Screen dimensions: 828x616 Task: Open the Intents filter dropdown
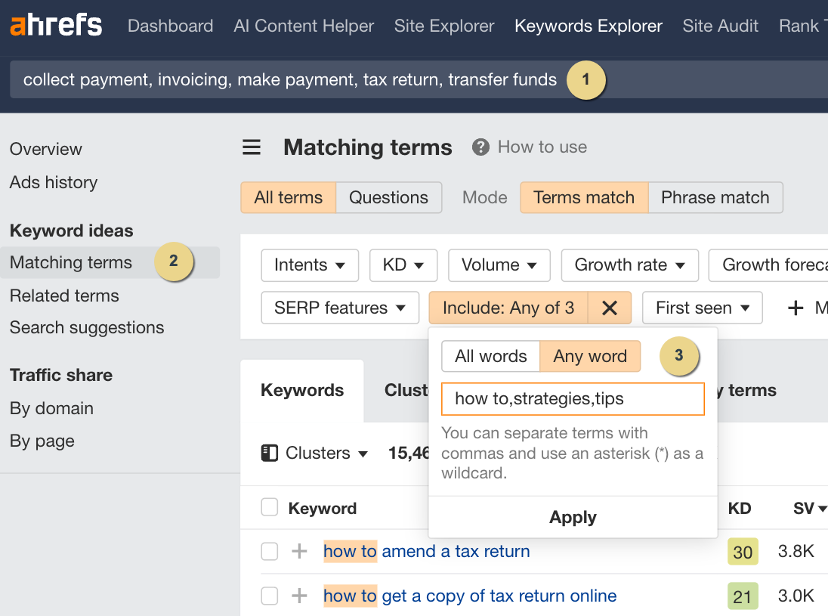pyautogui.click(x=310, y=265)
